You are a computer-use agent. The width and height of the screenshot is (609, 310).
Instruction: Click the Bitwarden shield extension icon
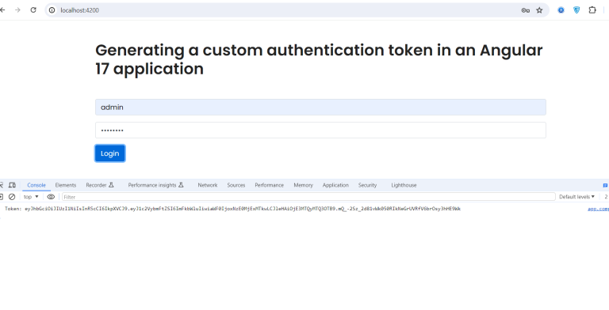pyautogui.click(x=576, y=10)
